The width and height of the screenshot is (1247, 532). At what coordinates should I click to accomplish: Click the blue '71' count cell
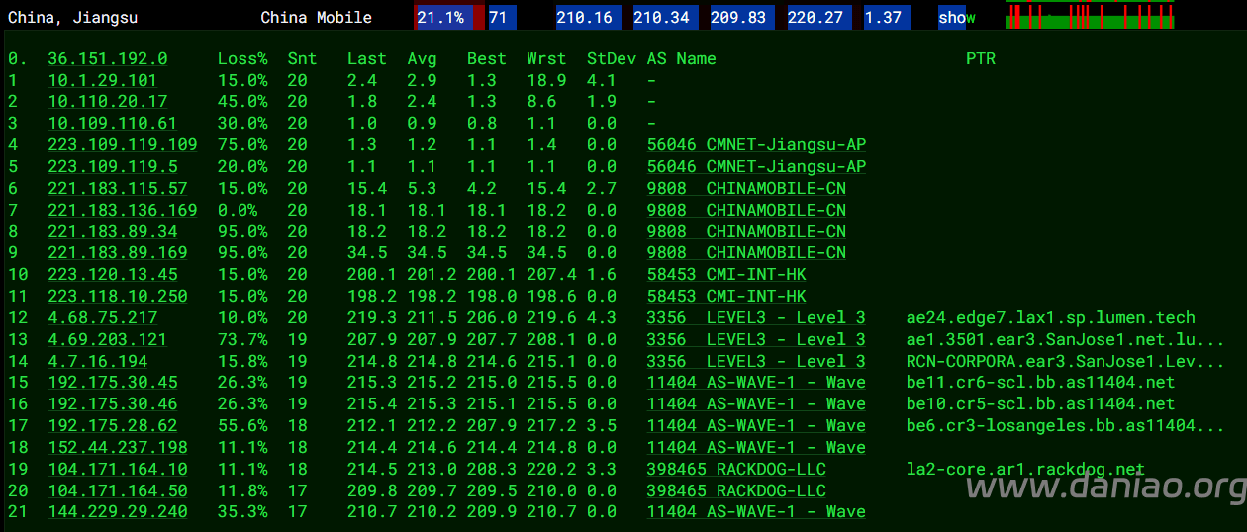[503, 18]
